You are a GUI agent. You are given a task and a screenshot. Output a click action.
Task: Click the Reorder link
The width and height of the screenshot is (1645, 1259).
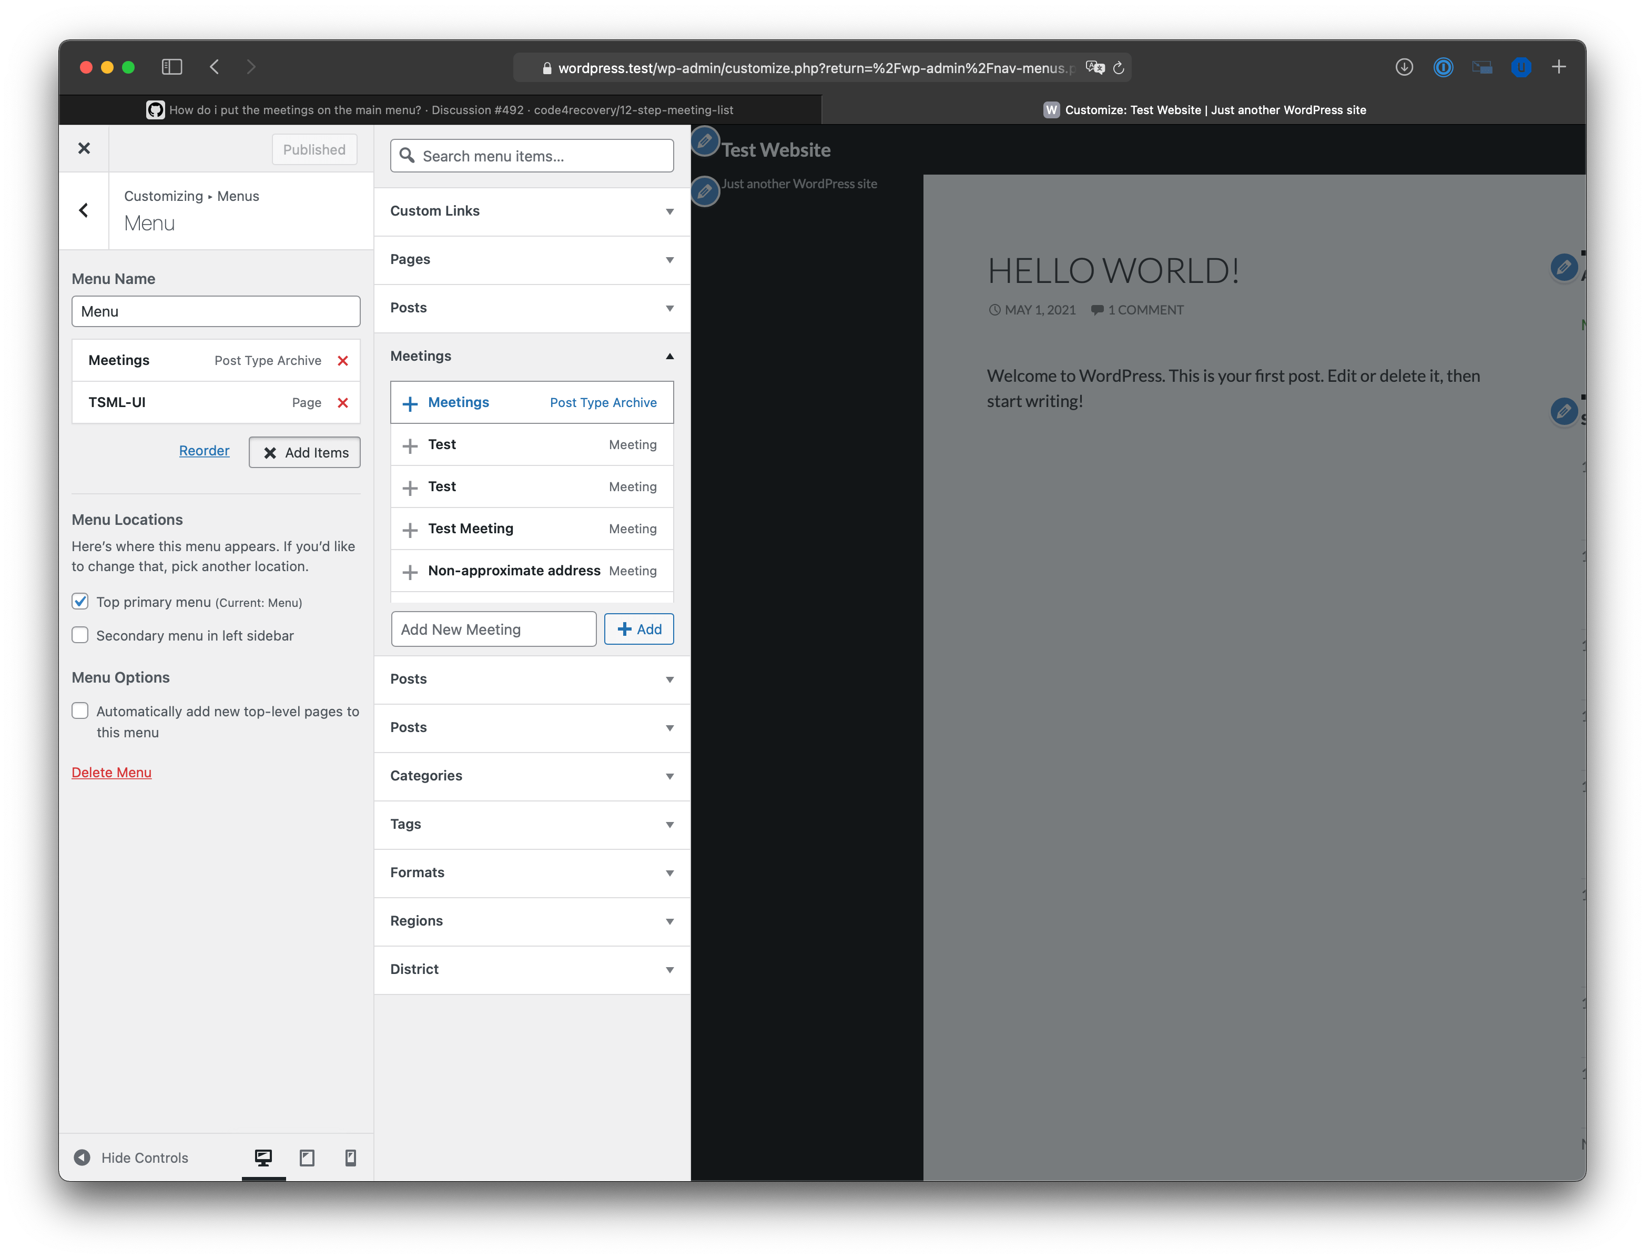coord(204,450)
